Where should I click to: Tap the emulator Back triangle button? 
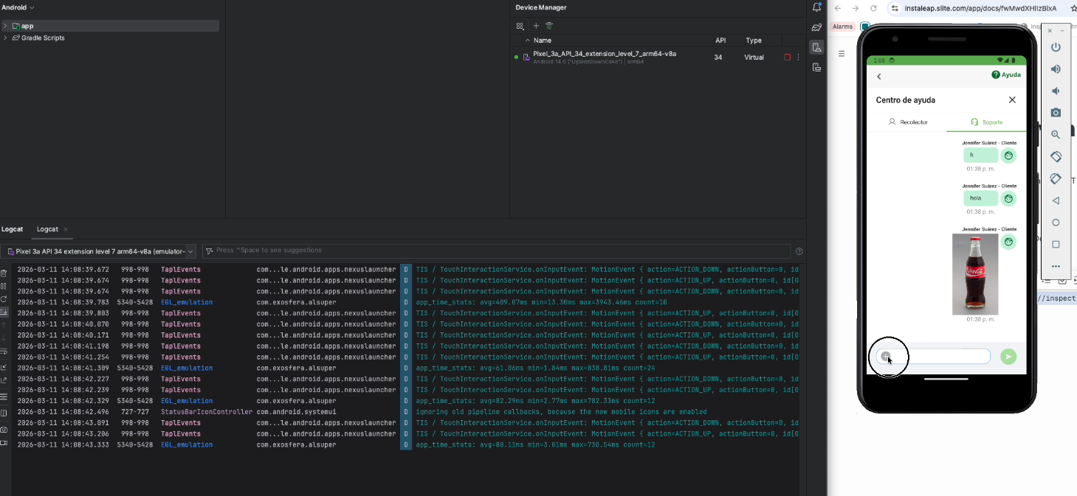coord(1056,200)
